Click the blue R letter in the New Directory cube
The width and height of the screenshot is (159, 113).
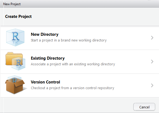15,36
